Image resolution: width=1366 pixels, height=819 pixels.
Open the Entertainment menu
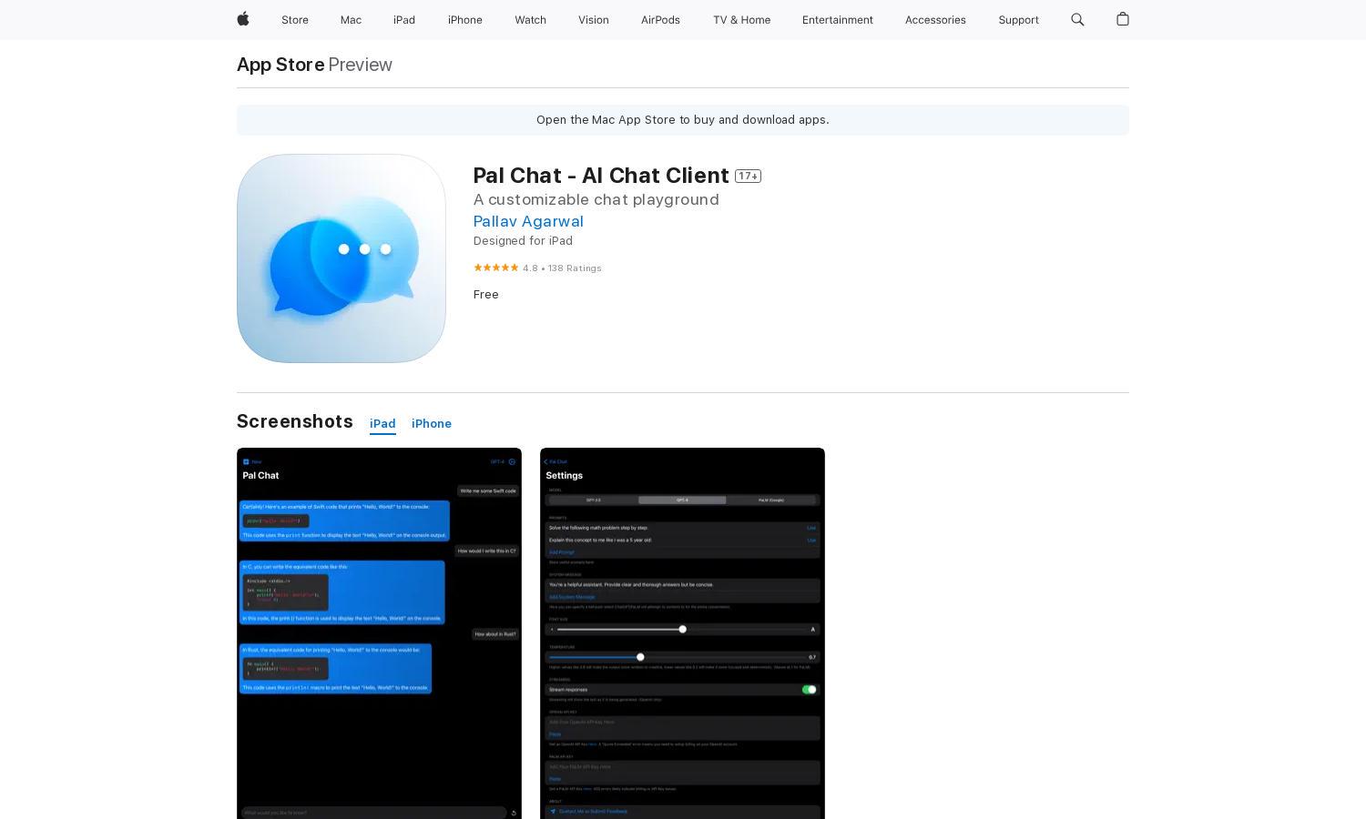[x=838, y=20]
